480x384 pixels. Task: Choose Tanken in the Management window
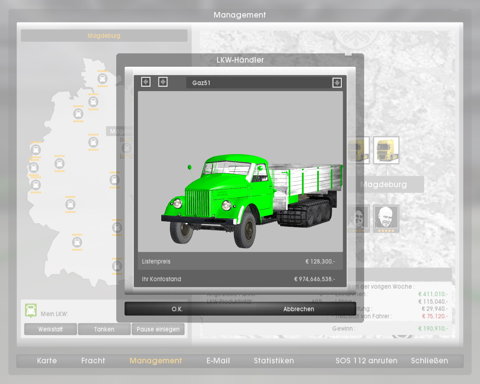point(104,329)
